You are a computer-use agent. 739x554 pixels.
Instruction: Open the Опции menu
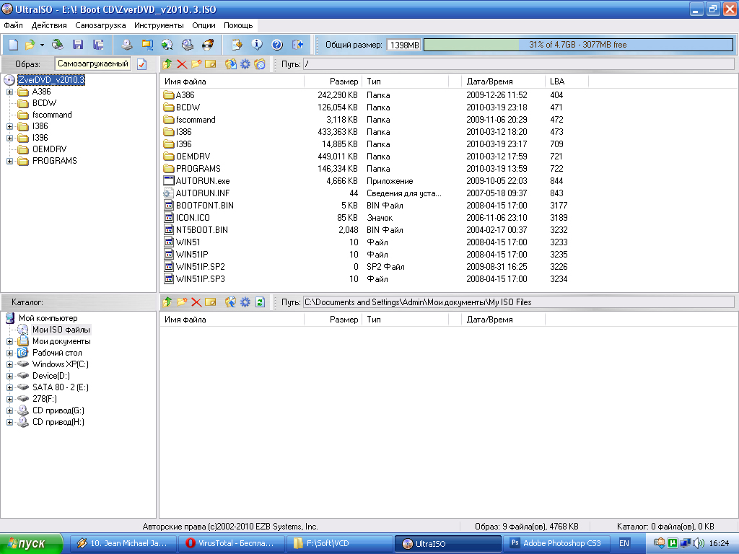(x=204, y=25)
